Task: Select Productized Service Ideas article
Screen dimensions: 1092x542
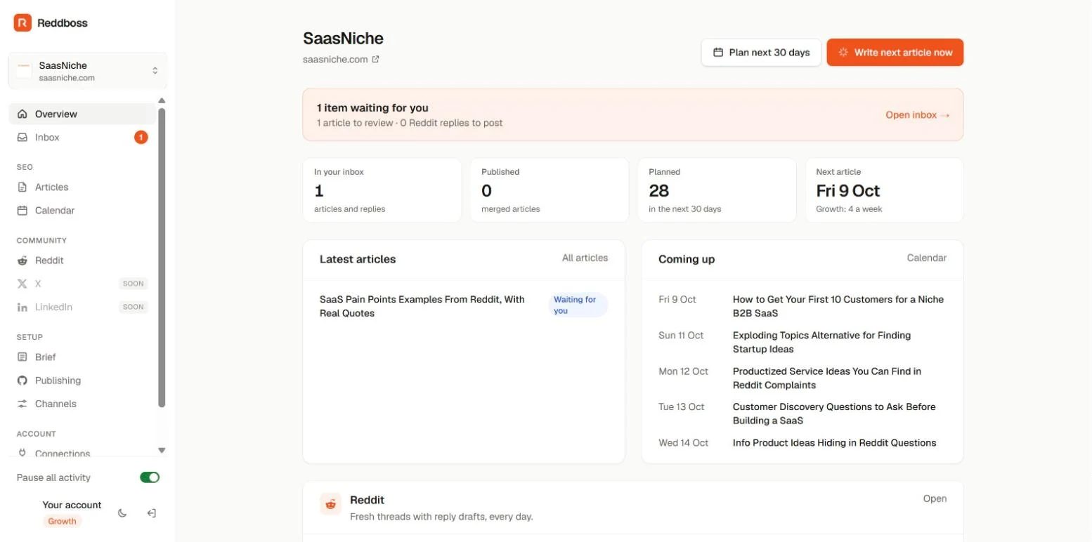Action: click(x=827, y=378)
